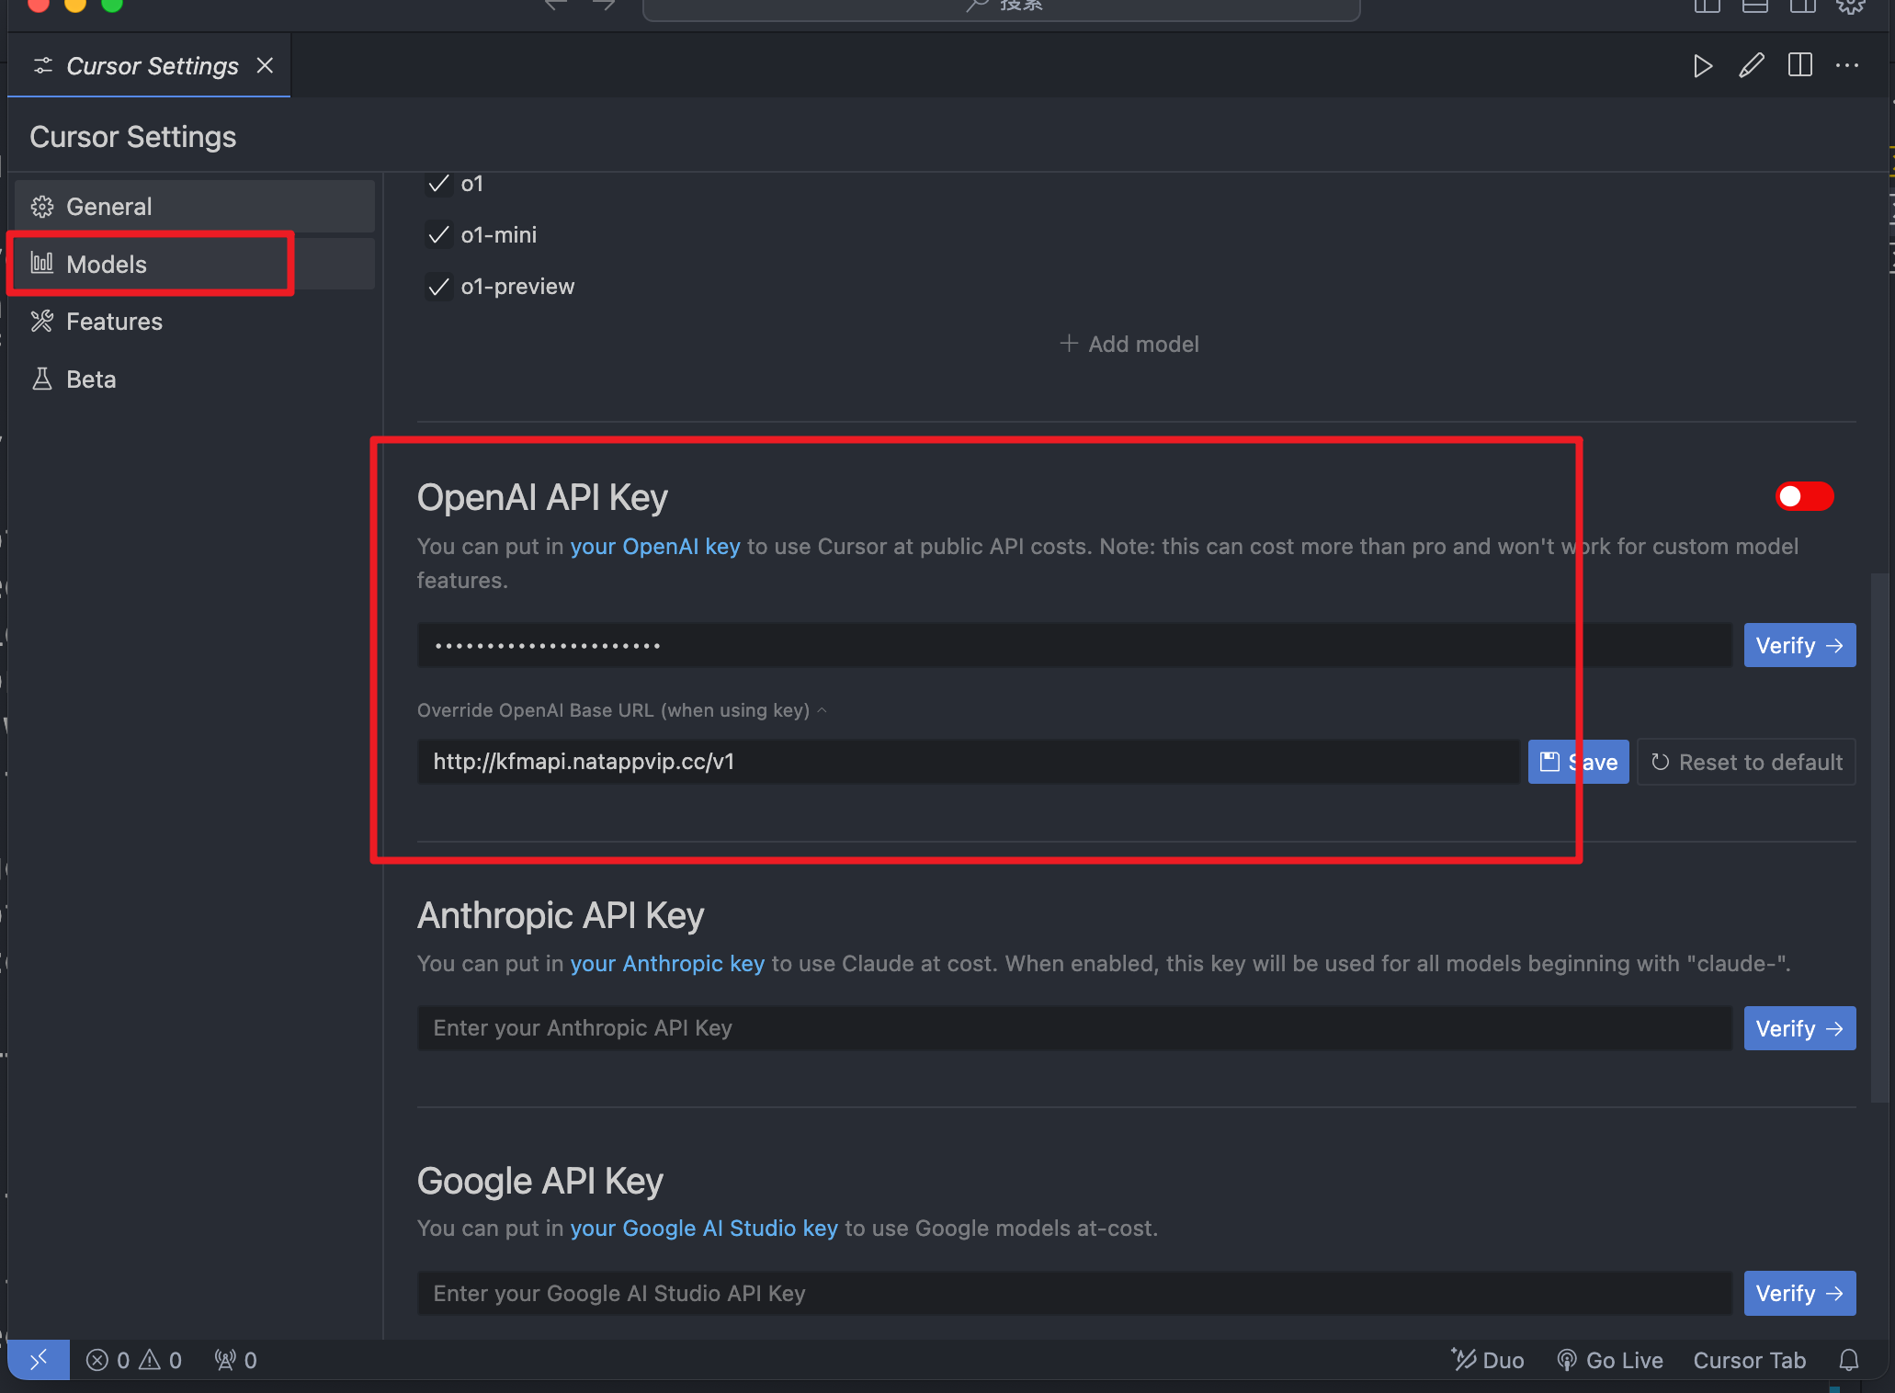Open notifications bell in status bar

coord(1850,1361)
